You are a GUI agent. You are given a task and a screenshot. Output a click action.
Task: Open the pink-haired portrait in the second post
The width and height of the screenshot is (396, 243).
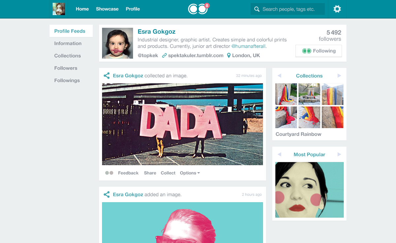182,223
